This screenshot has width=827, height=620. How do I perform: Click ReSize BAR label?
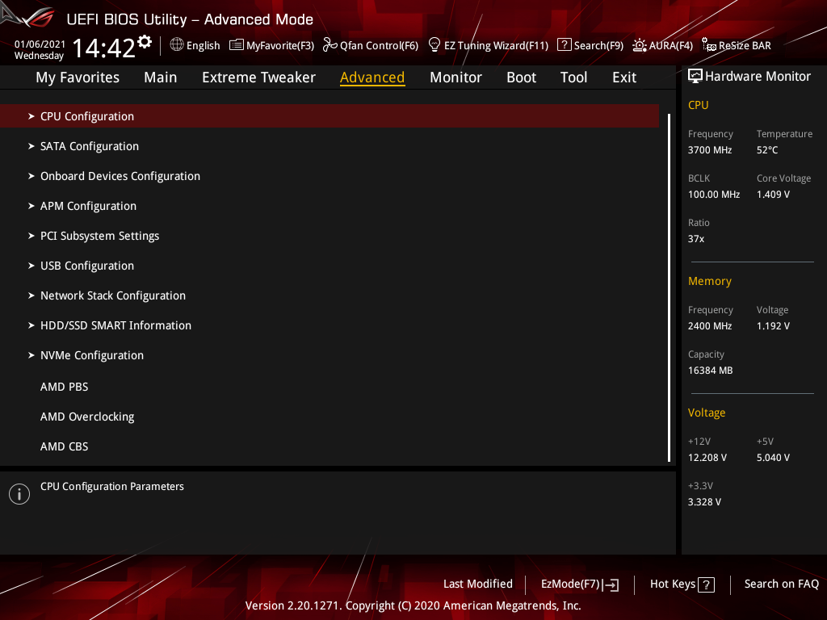745,45
